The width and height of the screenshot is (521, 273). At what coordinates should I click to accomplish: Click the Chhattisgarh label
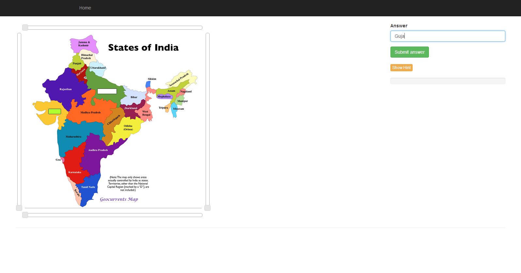tap(114, 120)
